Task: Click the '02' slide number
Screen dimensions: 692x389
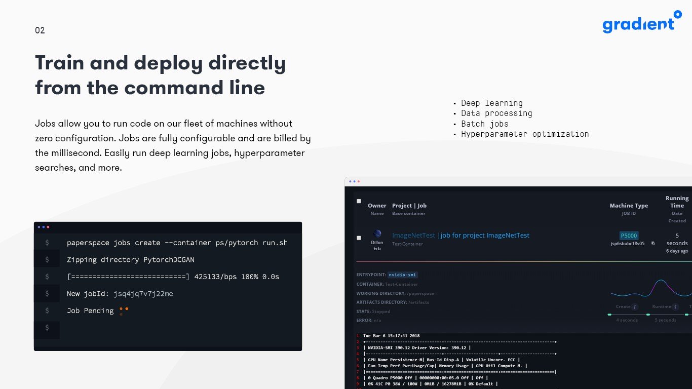Action: pos(40,30)
